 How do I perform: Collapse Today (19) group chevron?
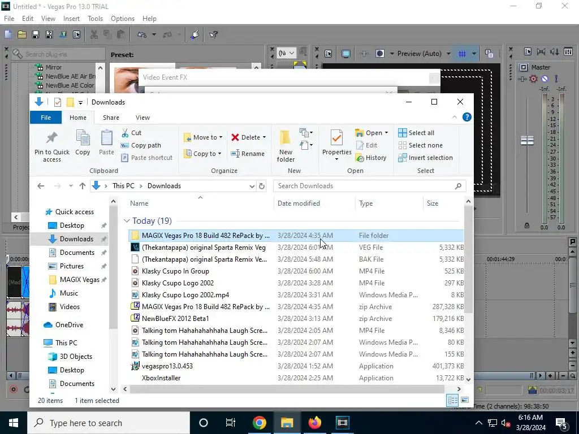(x=127, y=221)
